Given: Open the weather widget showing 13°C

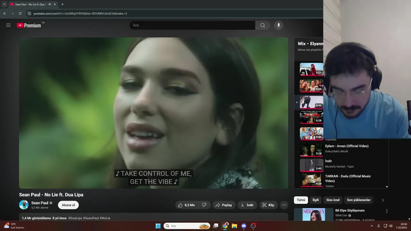Looking at the screenshot, I should click(x=14, y=226).
